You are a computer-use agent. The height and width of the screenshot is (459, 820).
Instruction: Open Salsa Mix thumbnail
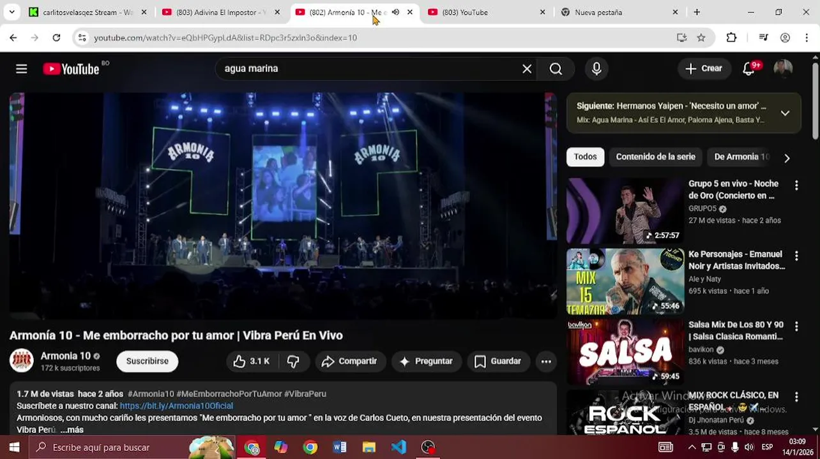click(625, 352)
